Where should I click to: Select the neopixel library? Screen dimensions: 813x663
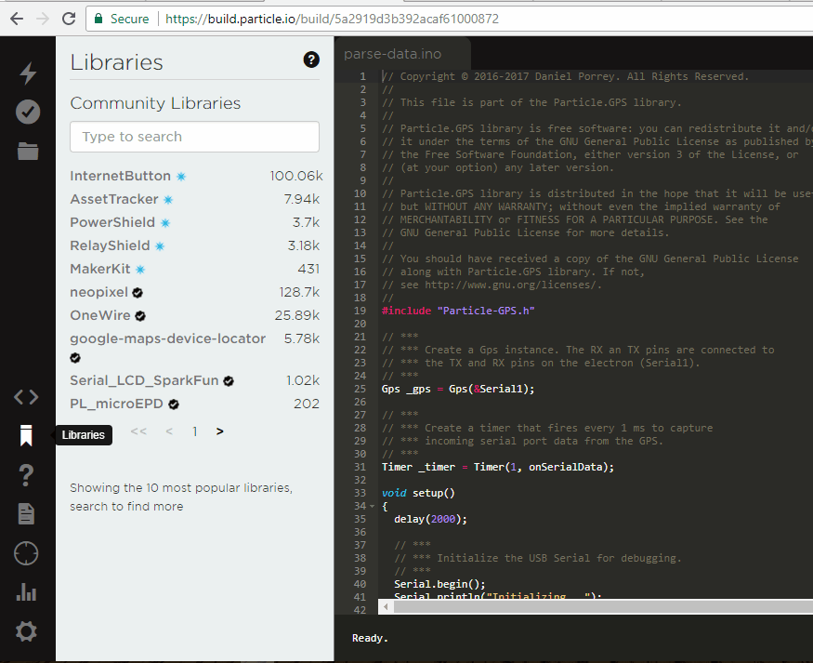[99, 292]
